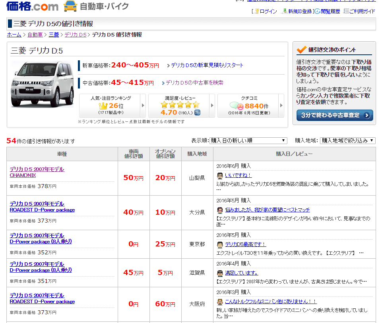Click the 60万円 option discount cell

(165, 304)
